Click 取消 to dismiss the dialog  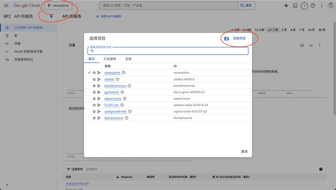pos(244,151)
